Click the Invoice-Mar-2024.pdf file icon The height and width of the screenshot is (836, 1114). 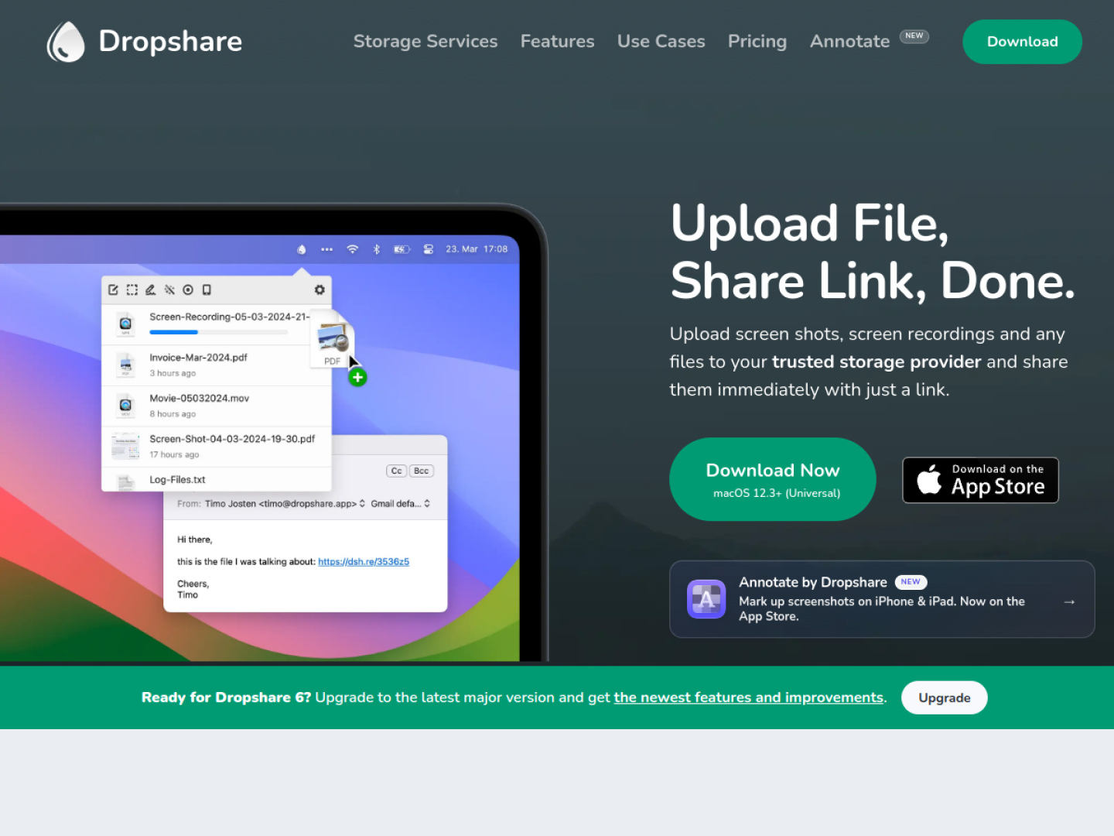tap(125, 365)
